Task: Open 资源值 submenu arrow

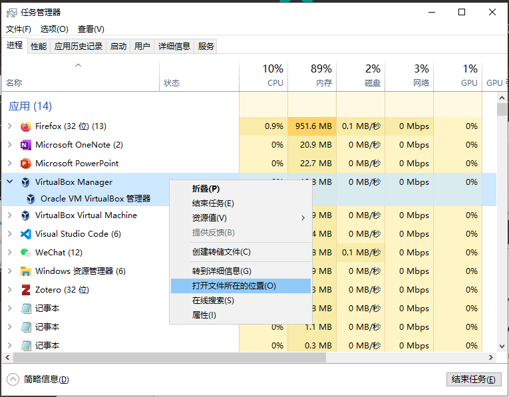Action: pyautogui.click(x=303, y=218)
